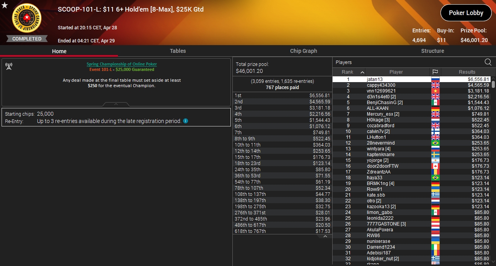
Task: Open Spring Championship of Online Poker link
Action: (121, 64)
